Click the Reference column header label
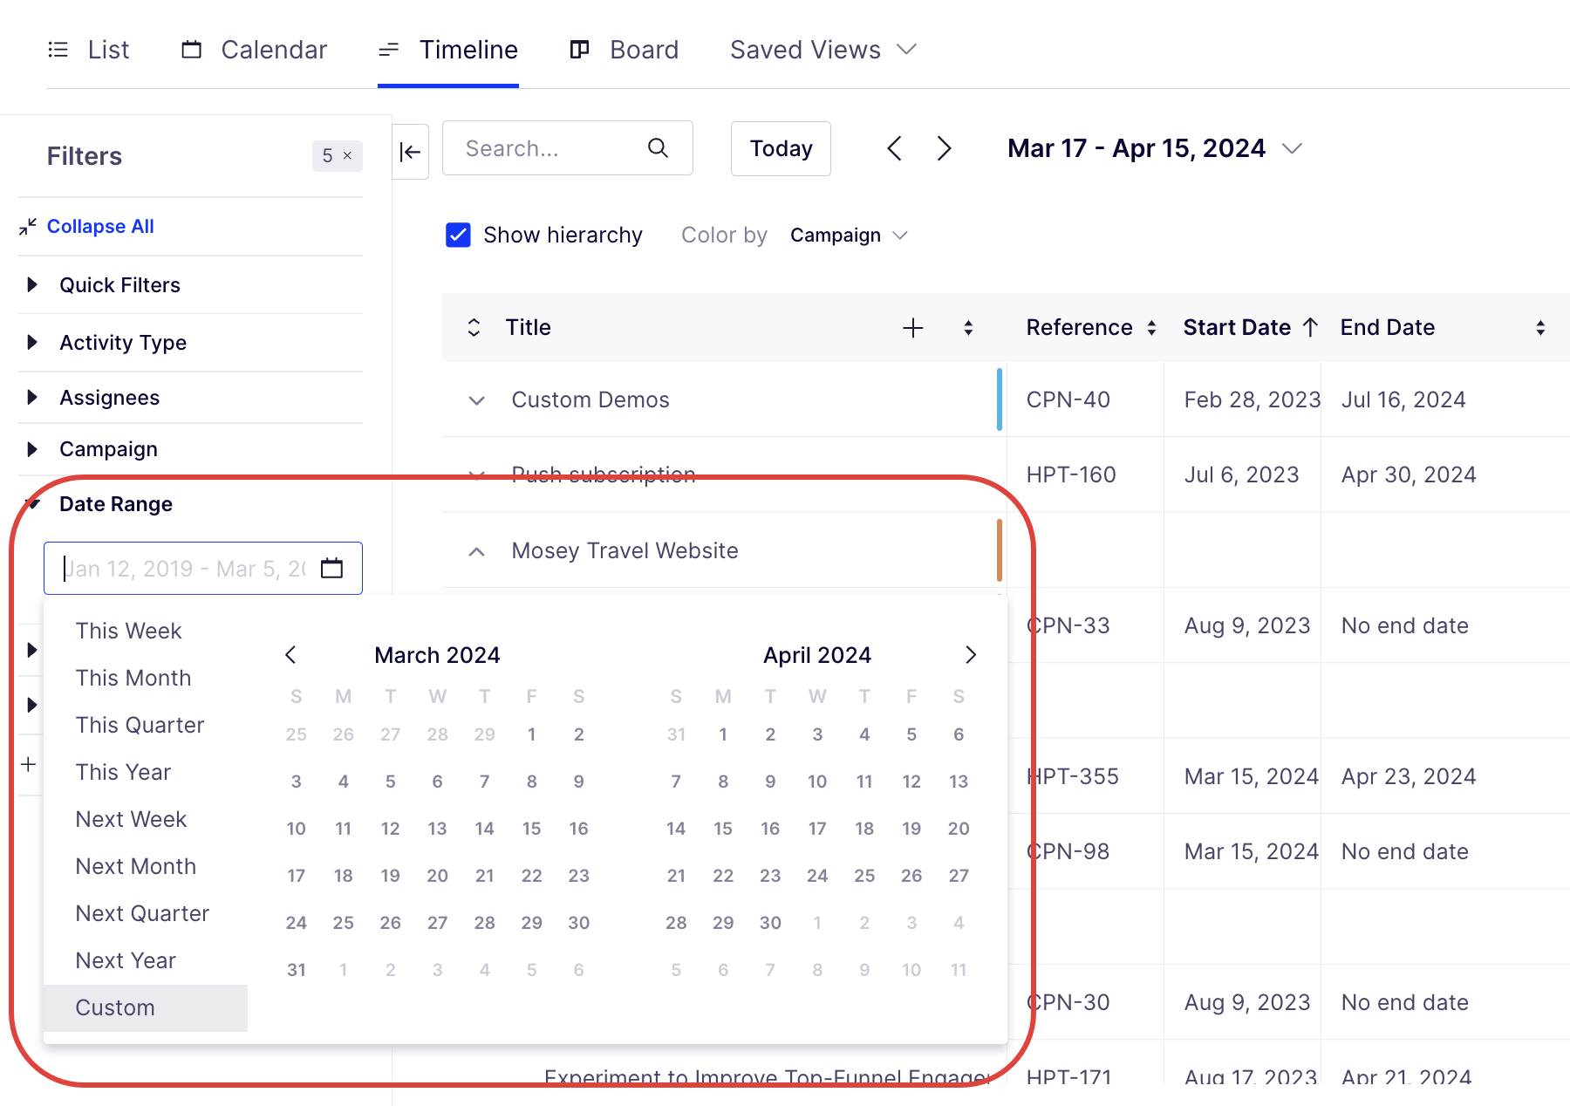Viewport: 1570px width, 1106px height. (1079, 327)
